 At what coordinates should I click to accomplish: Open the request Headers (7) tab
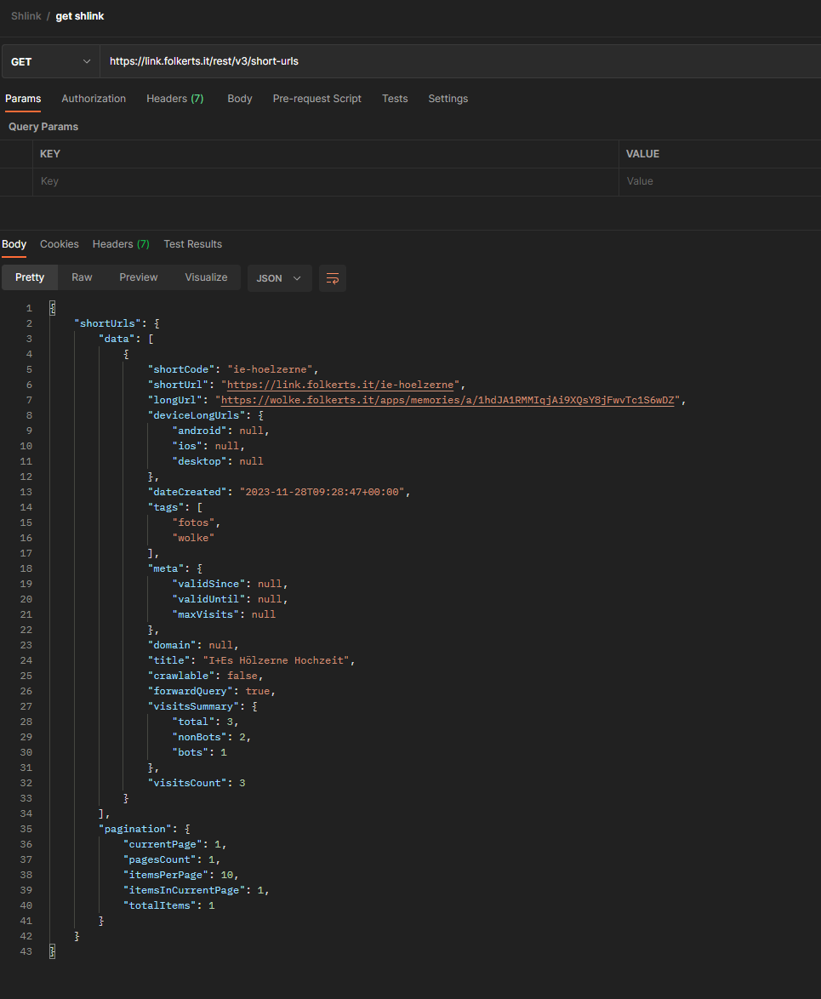[174, 99]
